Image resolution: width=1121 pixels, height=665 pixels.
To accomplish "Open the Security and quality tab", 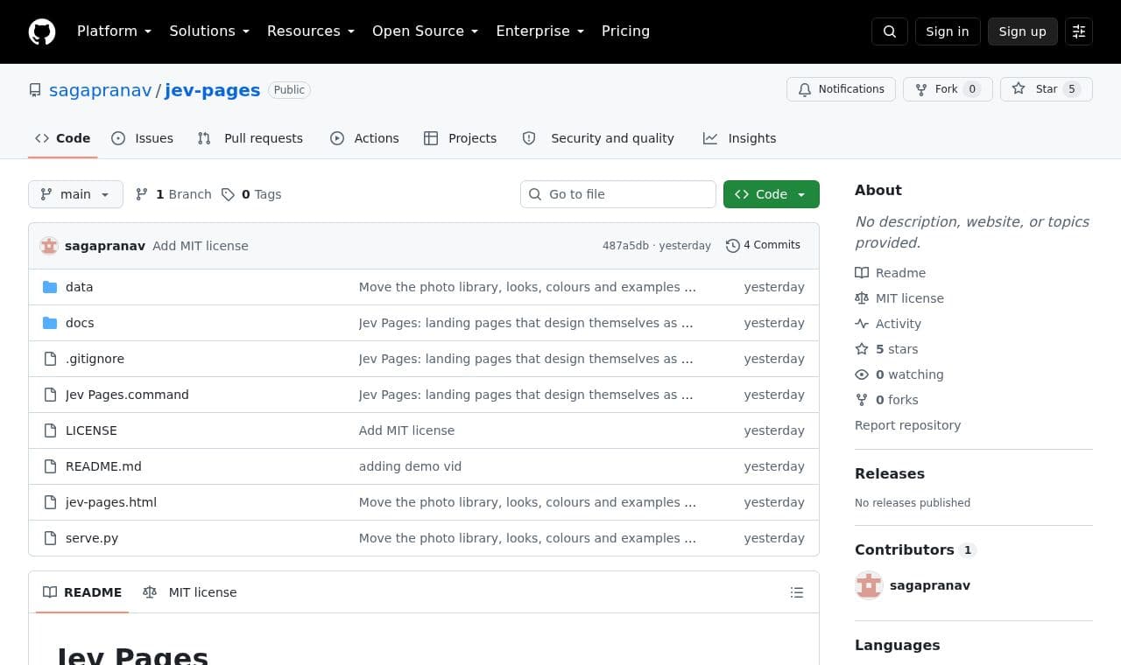I will coord(598,138).
